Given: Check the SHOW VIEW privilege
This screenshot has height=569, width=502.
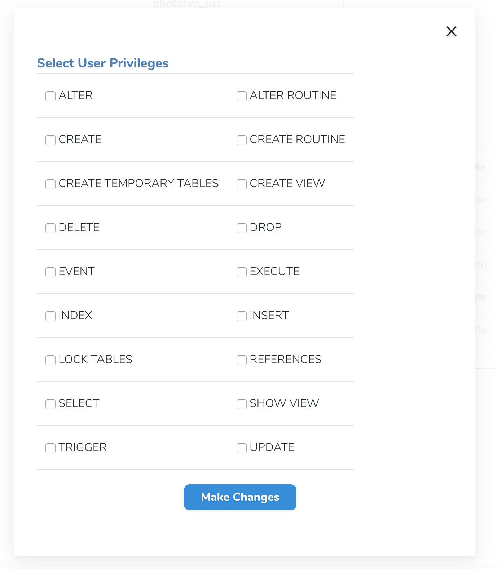Looking at the screenshot, I should point(241,404).
